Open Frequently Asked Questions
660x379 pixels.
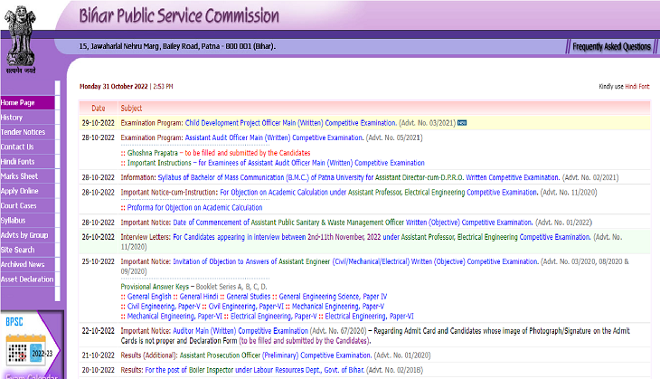[611, 46]
